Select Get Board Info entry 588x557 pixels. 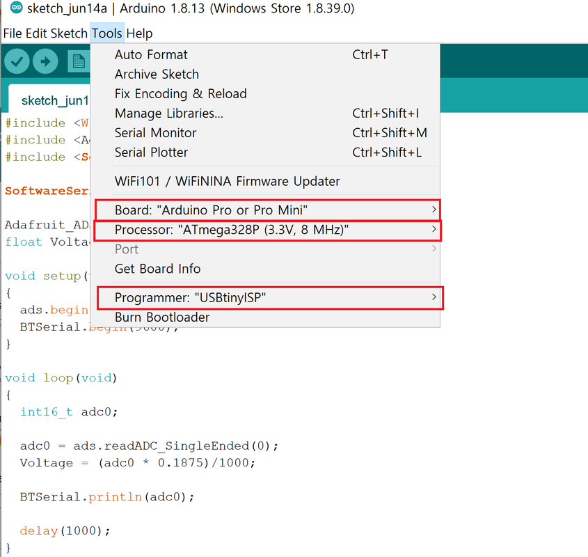[265, 269]
